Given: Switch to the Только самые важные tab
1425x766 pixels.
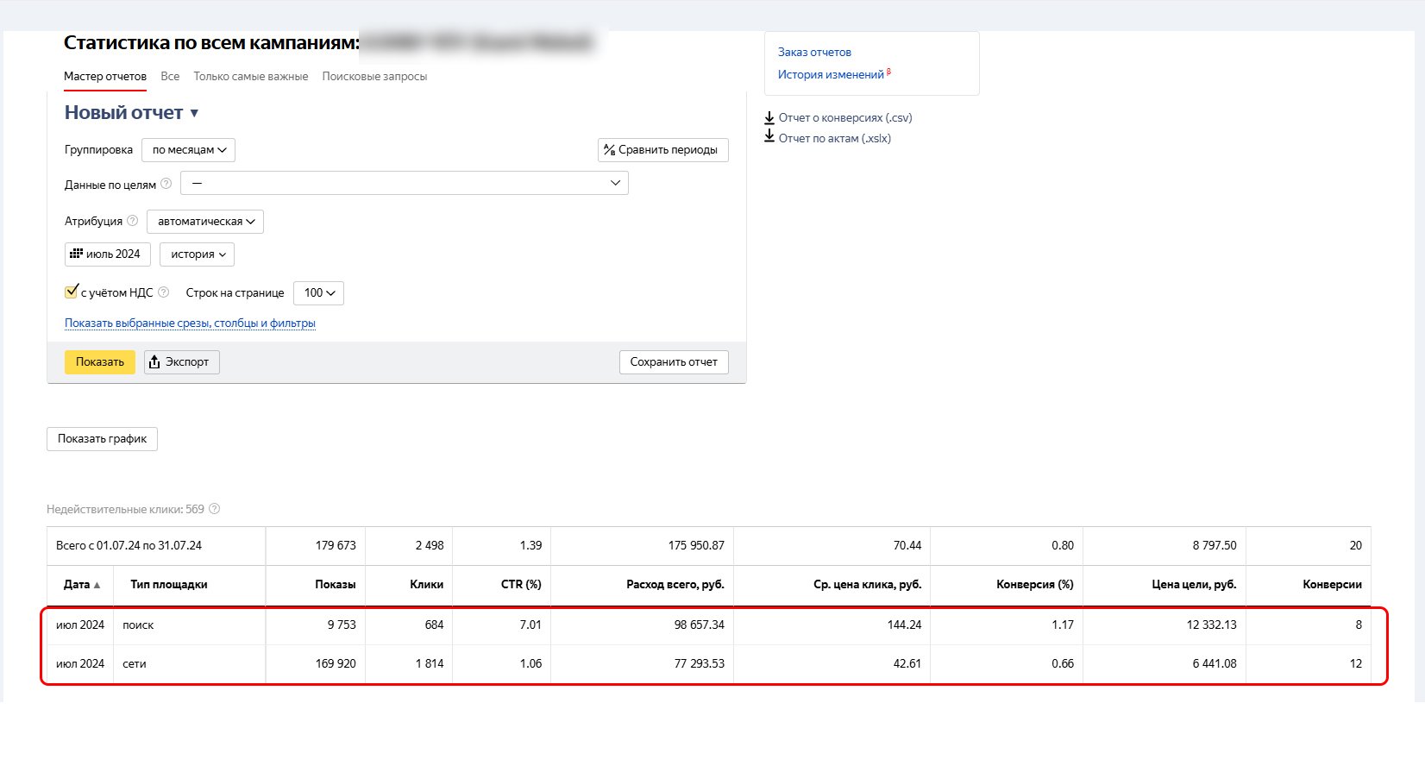Looking at the screenshot, I should coord(250,77).
